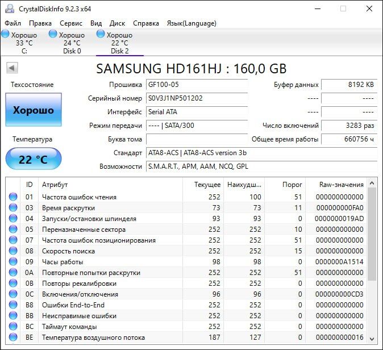
Task: Click status orb for Disk 2
Action: click(101, 35)
